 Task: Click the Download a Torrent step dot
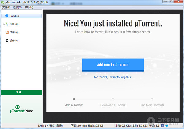coord(113,99)
